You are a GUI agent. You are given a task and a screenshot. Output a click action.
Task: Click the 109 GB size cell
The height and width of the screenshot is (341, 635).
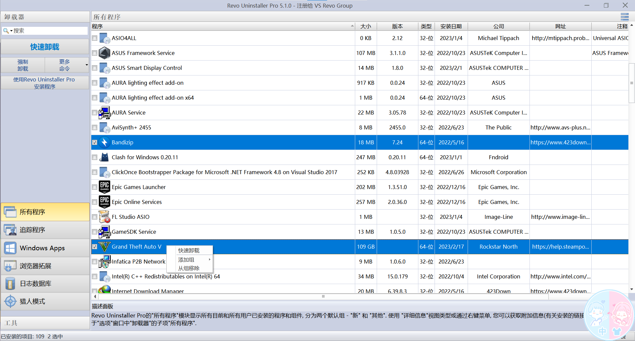(x=366, y=247)
